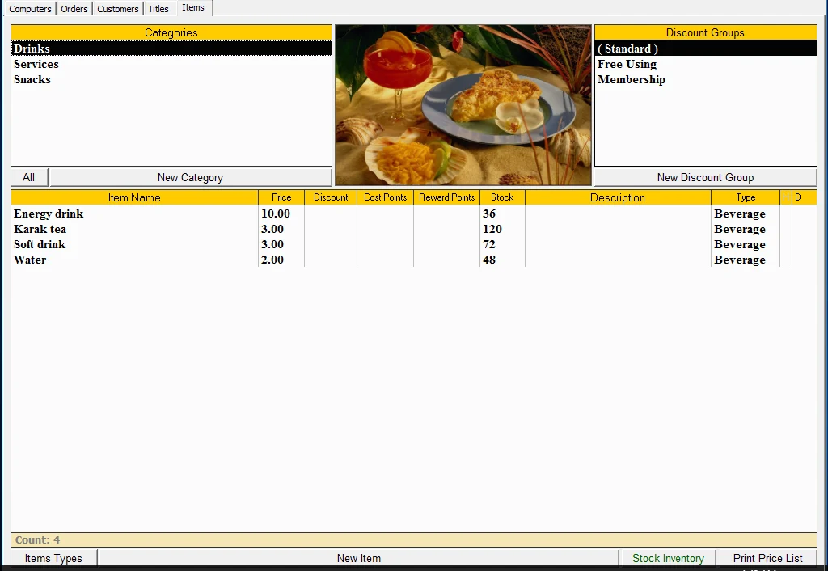Create a New Category
Screen dimensions: 828x571
[190, 177]
